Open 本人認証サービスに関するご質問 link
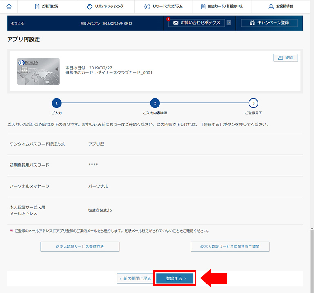The image size is (314, 293). [230, 246]
